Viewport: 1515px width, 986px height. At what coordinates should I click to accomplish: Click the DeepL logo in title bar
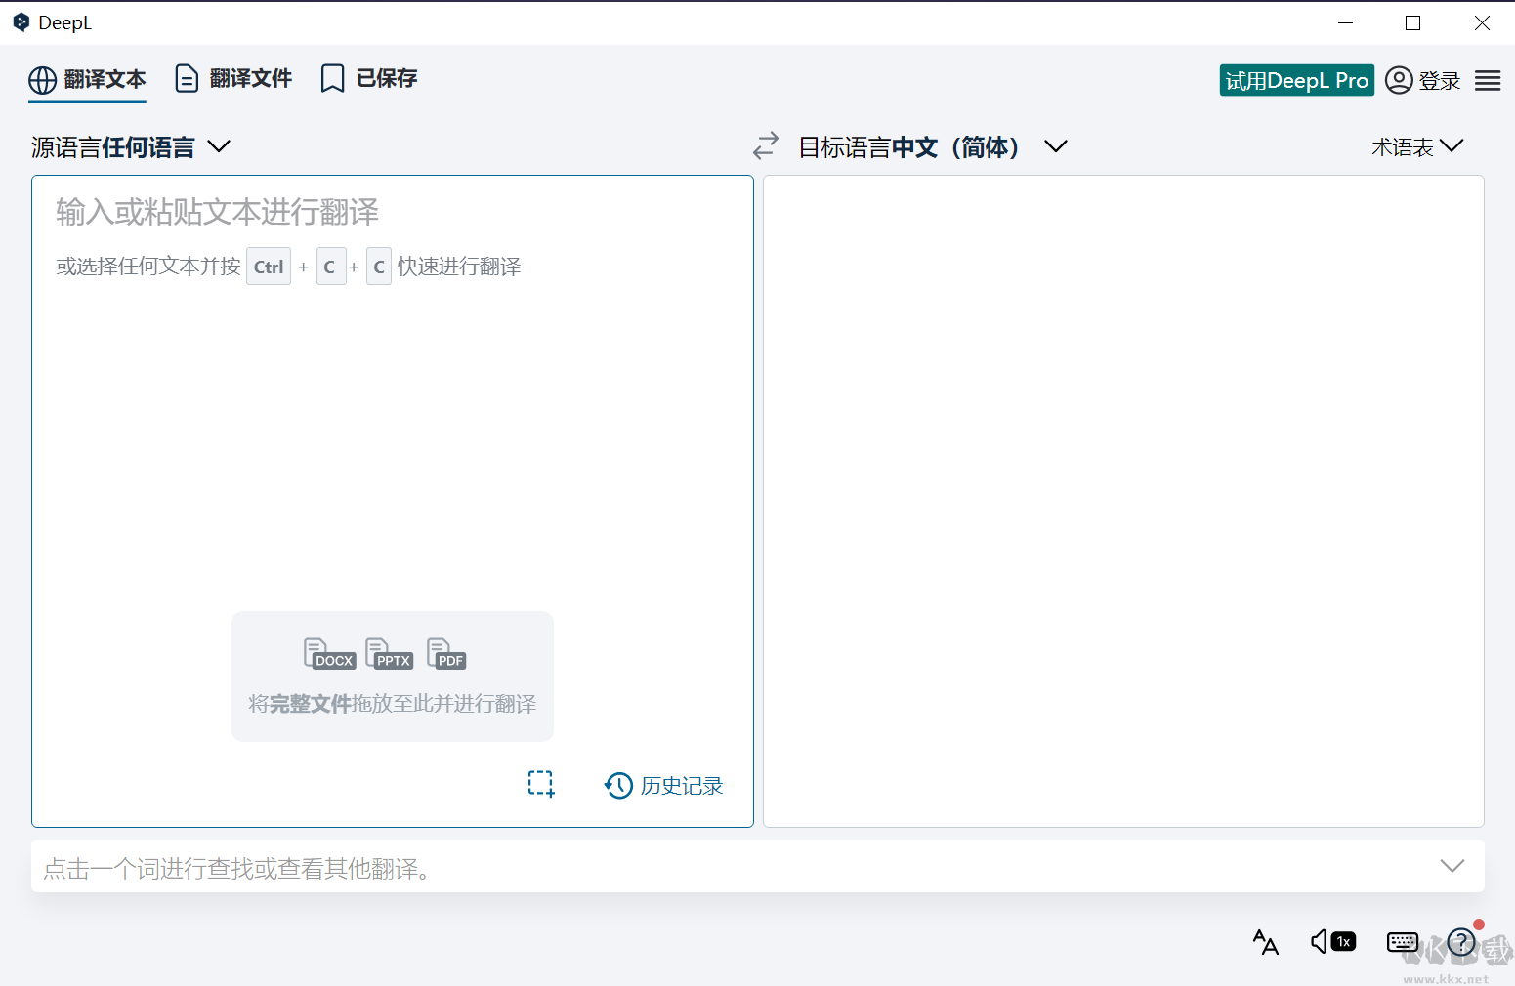point(21,22)
